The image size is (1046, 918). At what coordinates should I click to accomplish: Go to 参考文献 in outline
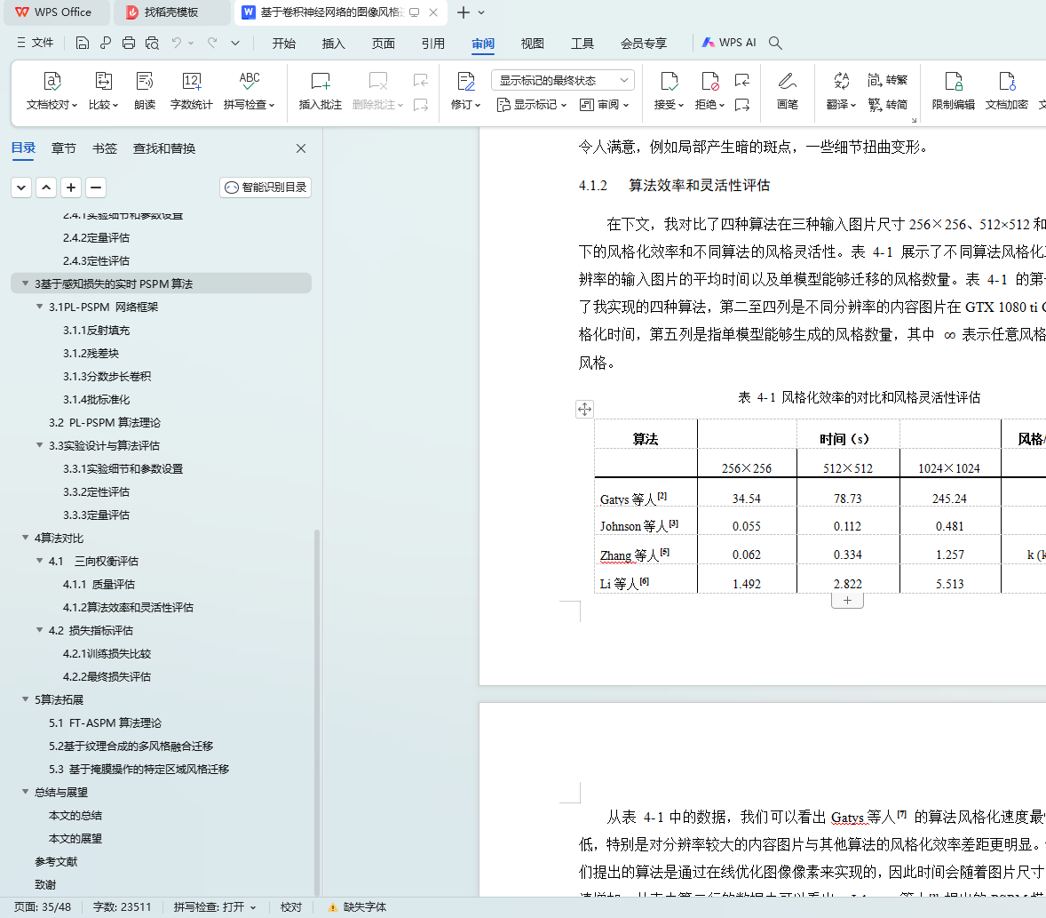56,861
